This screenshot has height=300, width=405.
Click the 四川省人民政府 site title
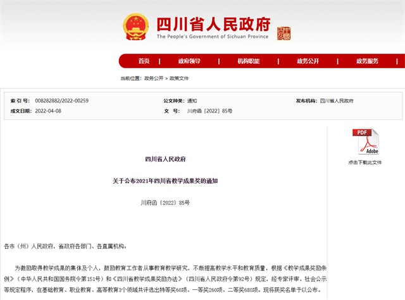click(214, 24)
